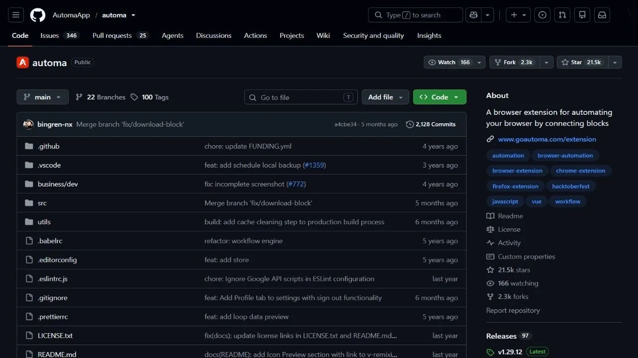Open commit hash a4cbe34
638x358 pixels.
point(345,124)
